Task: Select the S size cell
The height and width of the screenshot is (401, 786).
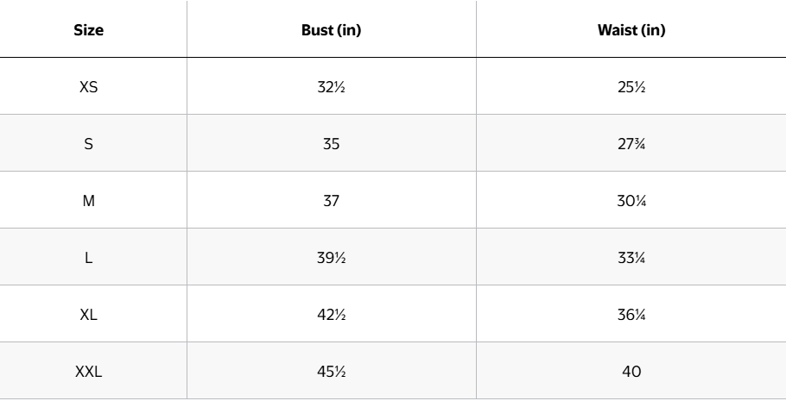Action: [88, 142]
